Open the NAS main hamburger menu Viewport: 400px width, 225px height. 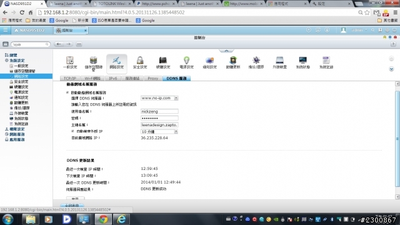(6, 30)
